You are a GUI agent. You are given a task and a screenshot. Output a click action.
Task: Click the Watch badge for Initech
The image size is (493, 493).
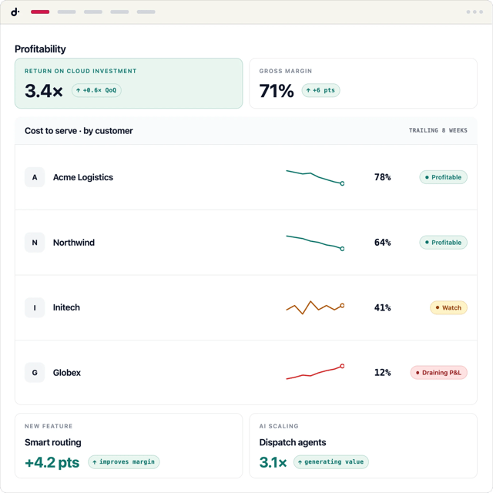(448, 307)
